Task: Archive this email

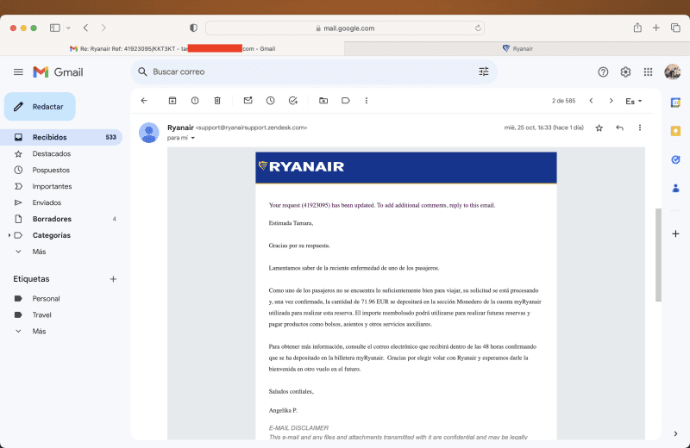Action: [172, 101]
